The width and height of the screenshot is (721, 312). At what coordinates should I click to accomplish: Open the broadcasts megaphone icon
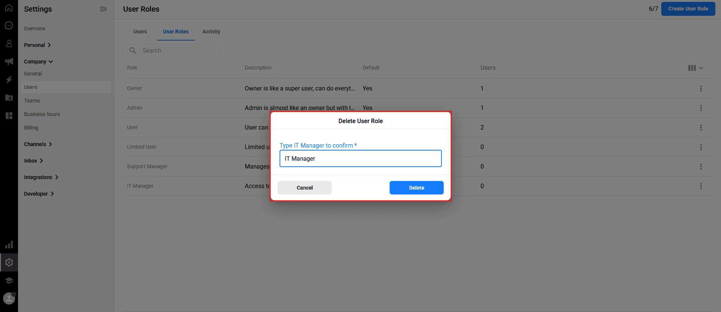point(9,61)
